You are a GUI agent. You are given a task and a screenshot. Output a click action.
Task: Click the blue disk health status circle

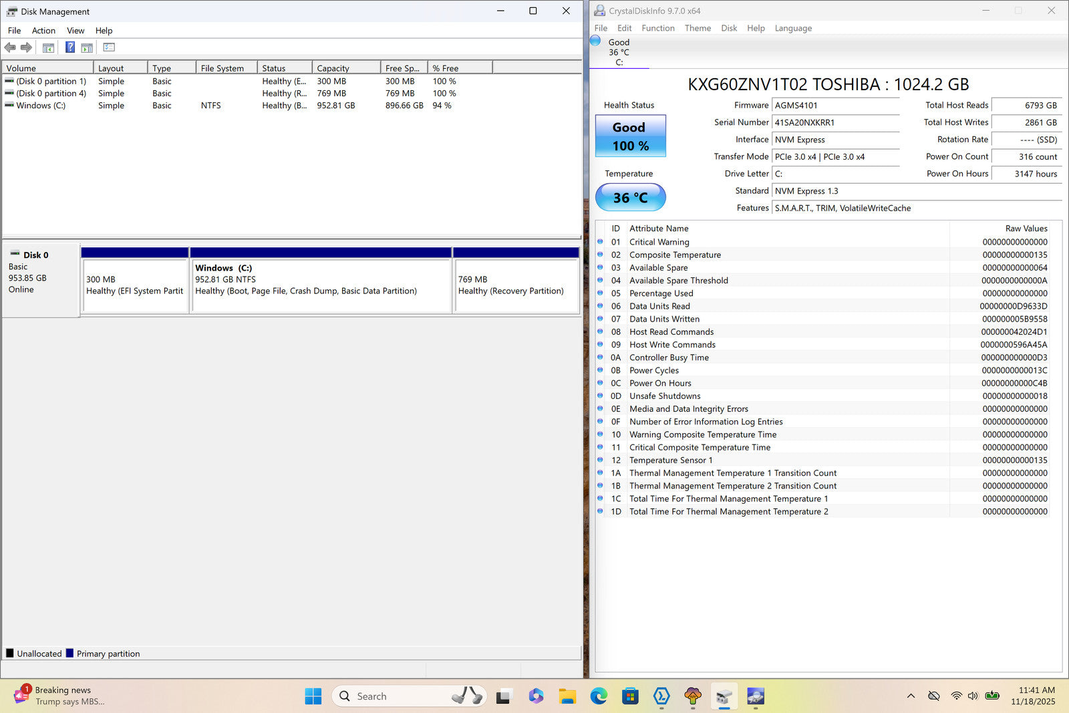click(595, 41)
